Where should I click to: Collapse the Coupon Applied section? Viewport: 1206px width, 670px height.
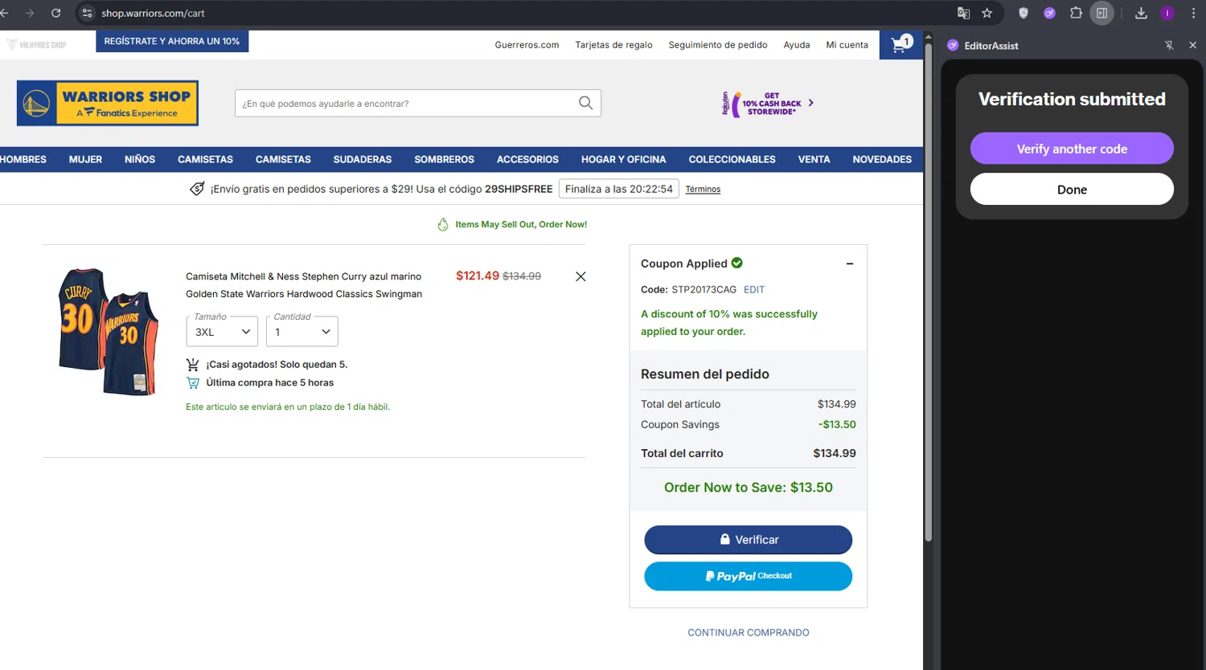850,264
